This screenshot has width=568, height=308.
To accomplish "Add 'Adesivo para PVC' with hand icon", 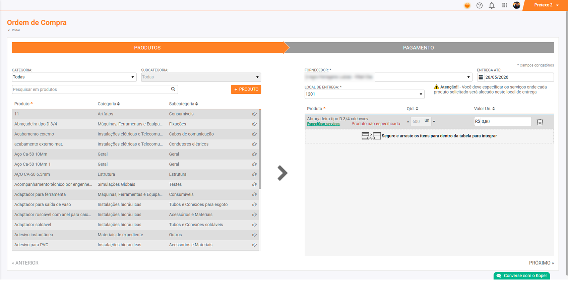I will click(255, 245).
